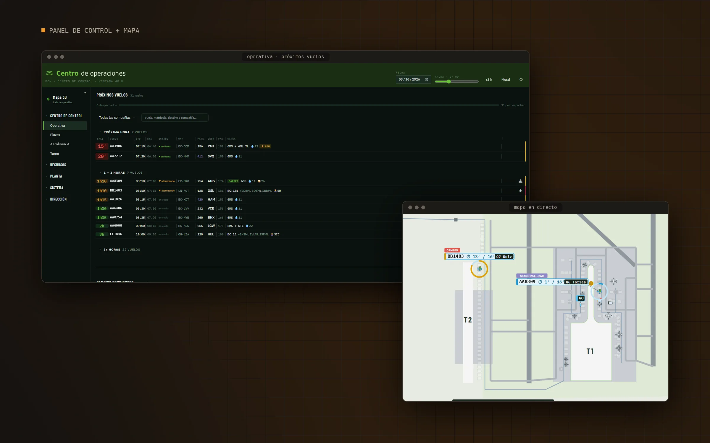Image resolution: width=710 pixels, height=443 pixels.
Task: Click the timer icon in BB1483 map label
Action: click(x=468, y=257)
